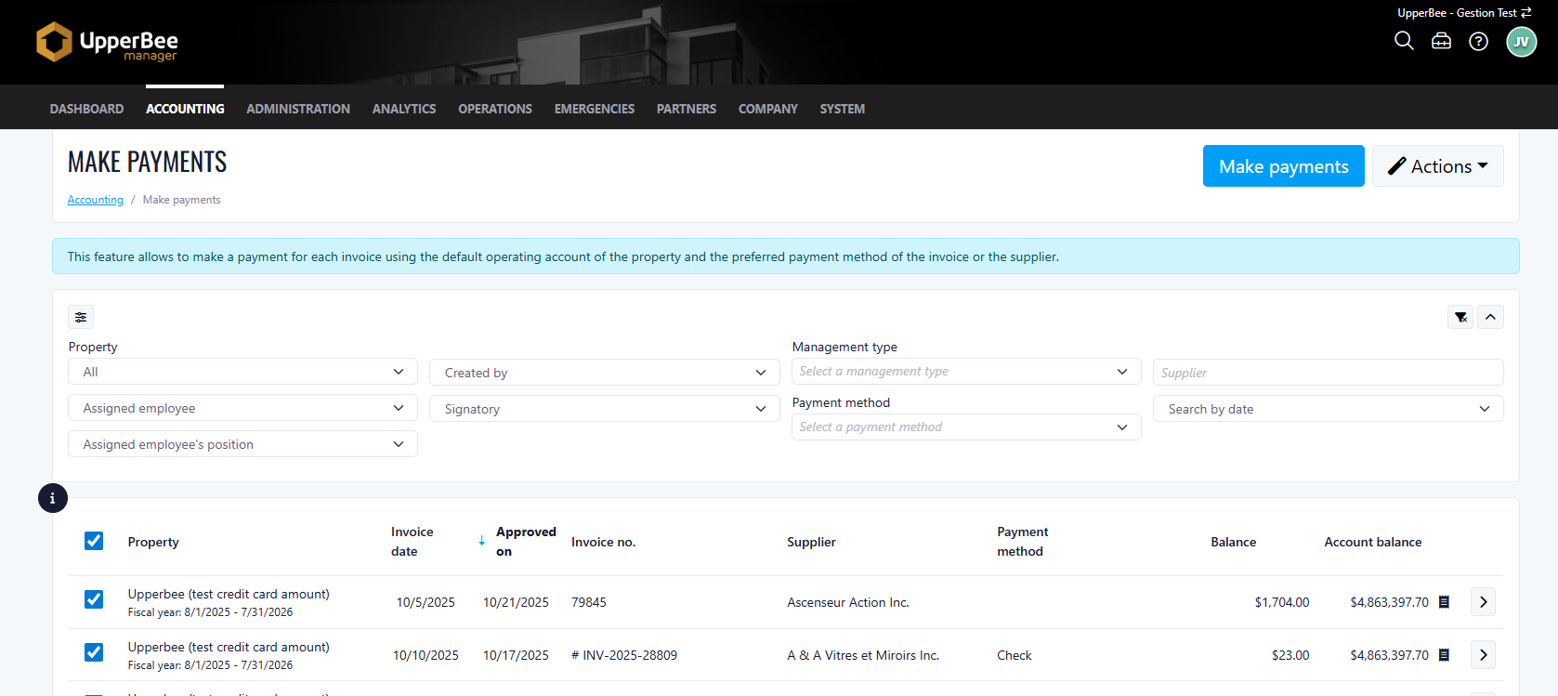Screen dimensions: 1558x696
Task: Select a management type dropdown
Action: click(966, 372)
